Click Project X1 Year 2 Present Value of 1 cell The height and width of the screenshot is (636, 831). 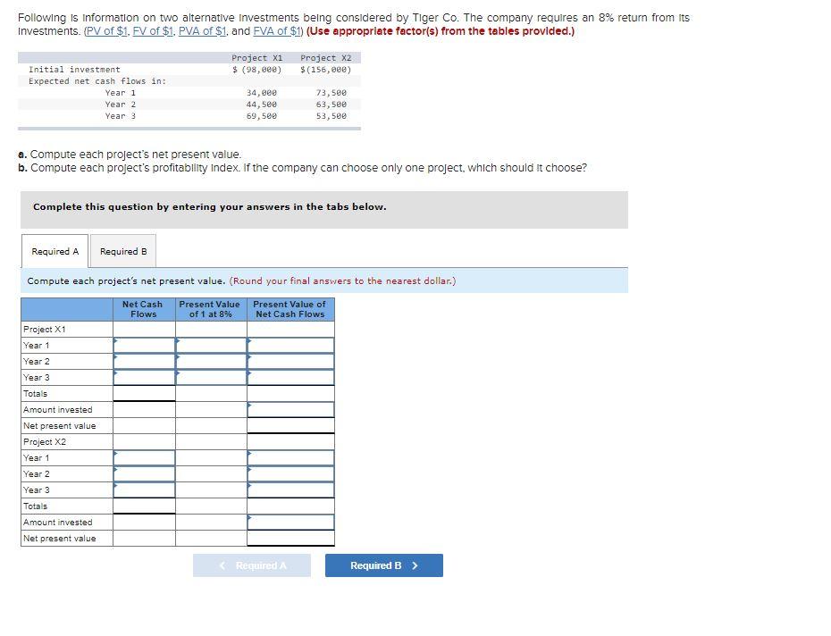212,362
